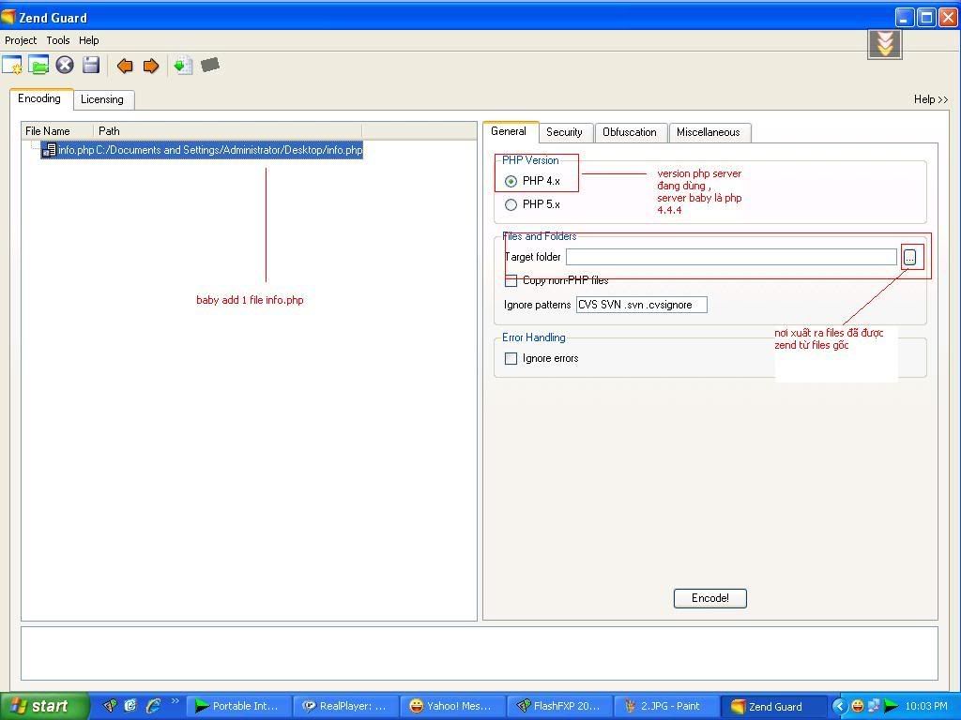Switch to the Encoding tab

pos(39,98)
